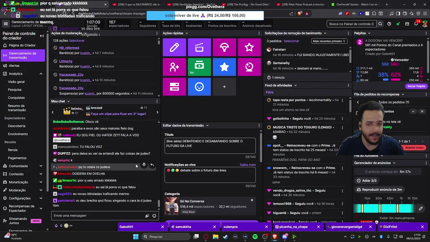Click the Título stream title text field
The height and width of the screenshot is (242, 430).
pos(210,146)
